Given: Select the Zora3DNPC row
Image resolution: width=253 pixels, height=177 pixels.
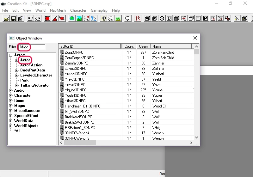Looking at the screenshot, I should click(126, 52).
